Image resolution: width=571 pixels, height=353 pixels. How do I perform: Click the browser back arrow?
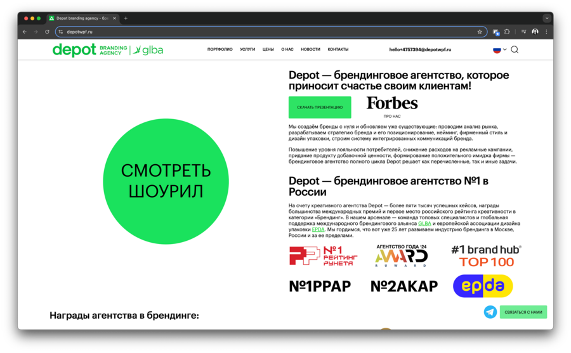(25, 32)
